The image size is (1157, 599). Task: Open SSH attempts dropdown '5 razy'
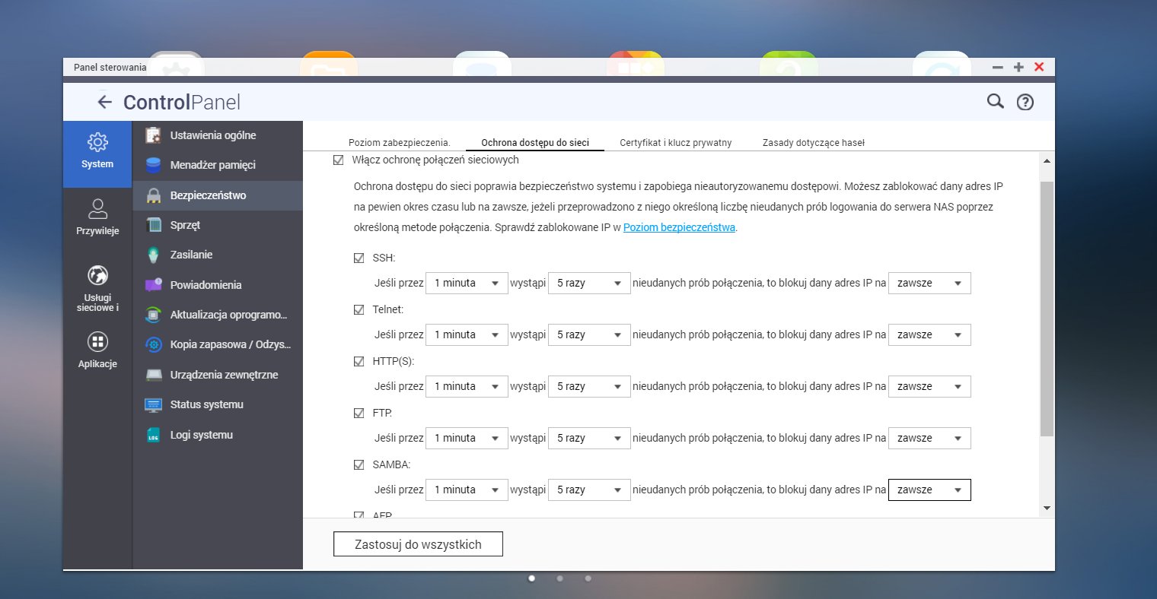(590, 283)
